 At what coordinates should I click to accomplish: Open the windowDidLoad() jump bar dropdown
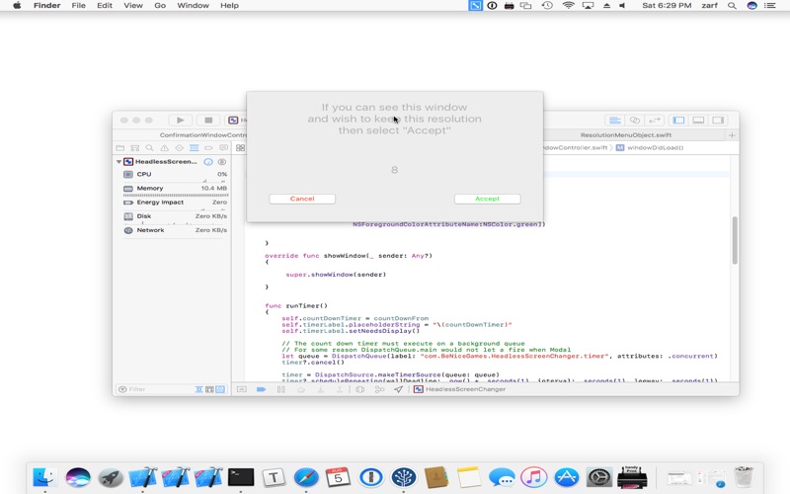point(654,147)
